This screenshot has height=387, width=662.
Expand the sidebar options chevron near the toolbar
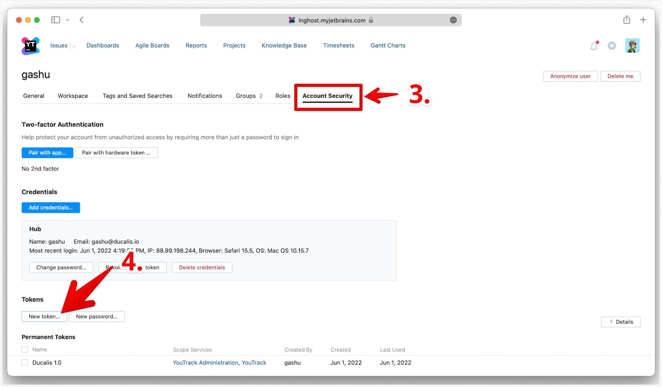67,19
